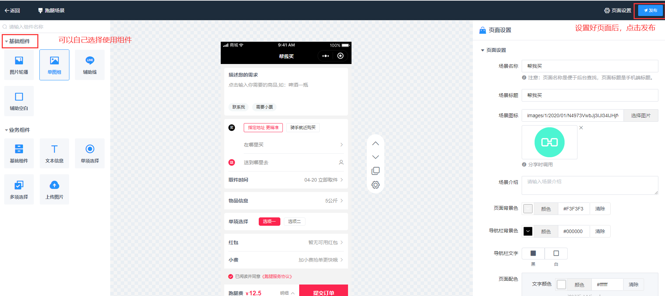Move component up with the up arrow
This screenshot has height=296, width=665.
point(376,143)
